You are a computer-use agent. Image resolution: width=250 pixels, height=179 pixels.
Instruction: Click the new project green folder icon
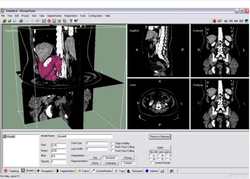point(4,21)
